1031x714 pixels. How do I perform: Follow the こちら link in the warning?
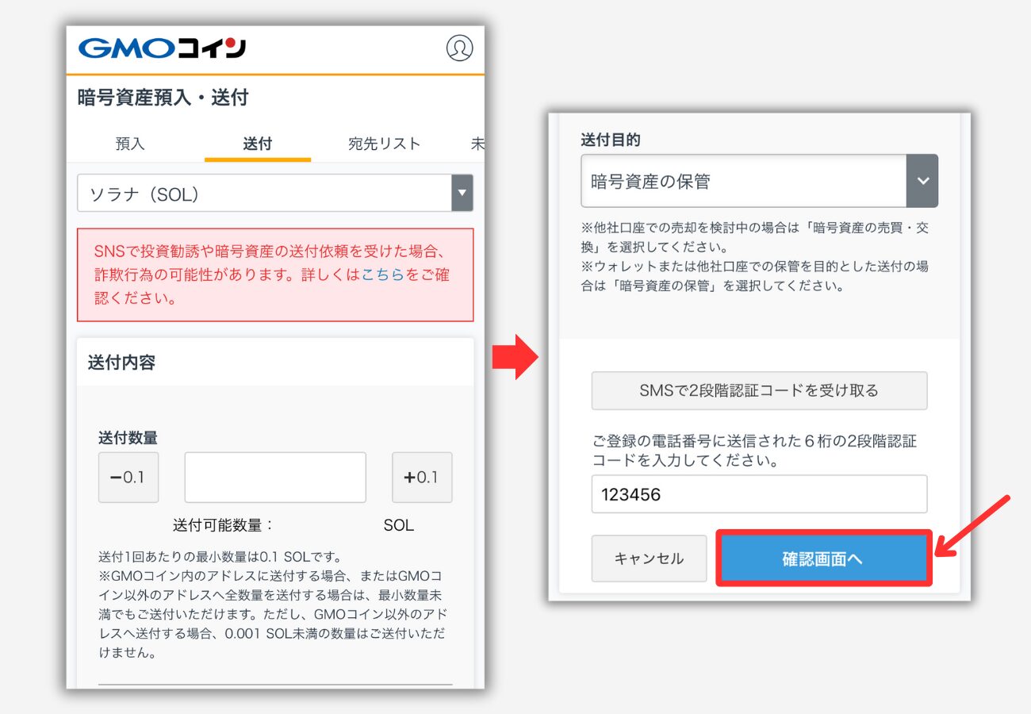[383, 274]
